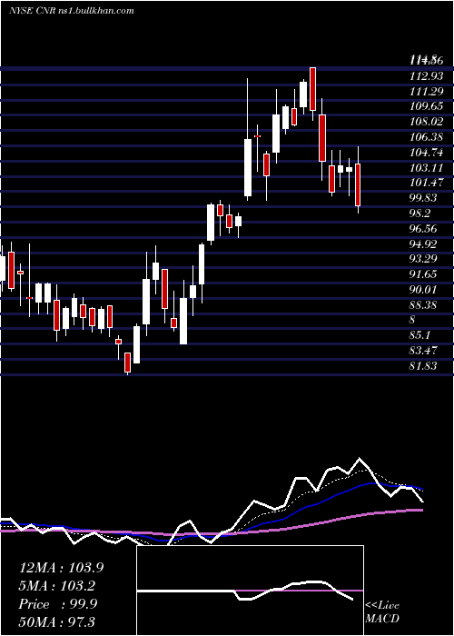The width and height of the screenshot is (454, 636).
Task: Select the 99.83 price axis label
Action: (x=423, y=198)
